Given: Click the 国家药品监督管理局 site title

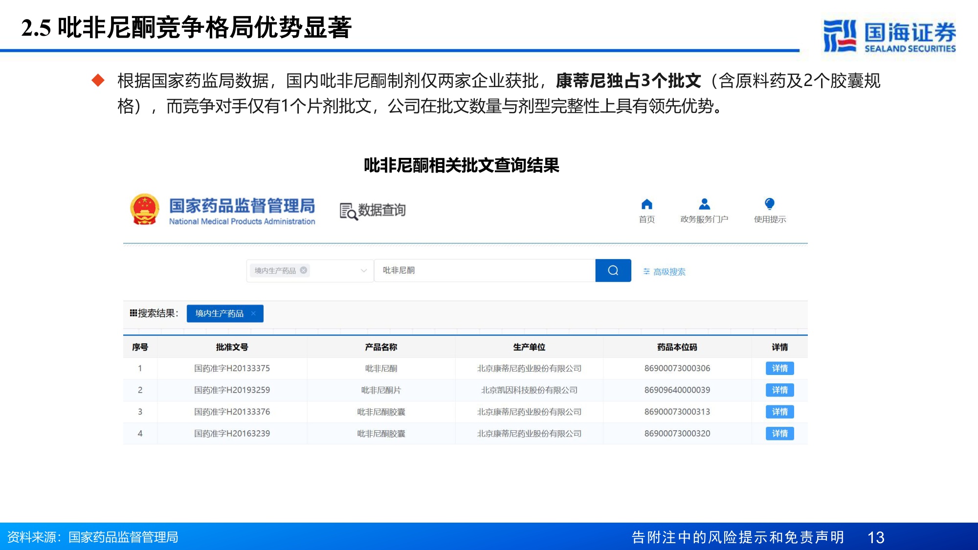Looking at the screenshot, I should pyautogui.click(x=242, y=206).
